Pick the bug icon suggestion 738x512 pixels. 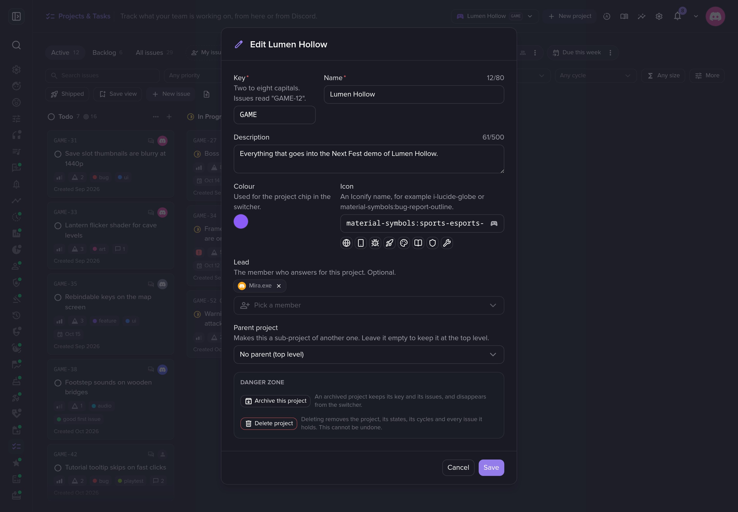pyautogui.click(x=375, y=243)
